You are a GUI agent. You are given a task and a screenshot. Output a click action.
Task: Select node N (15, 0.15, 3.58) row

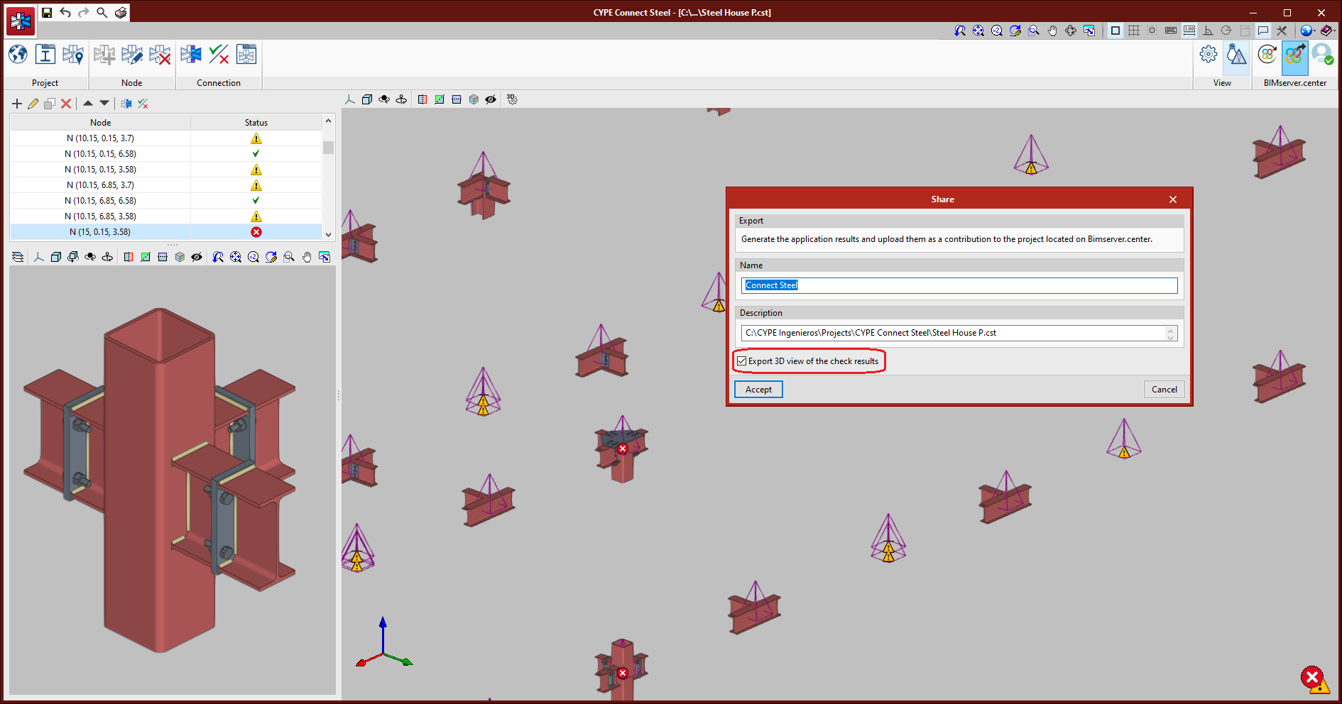tap(166, 232)
